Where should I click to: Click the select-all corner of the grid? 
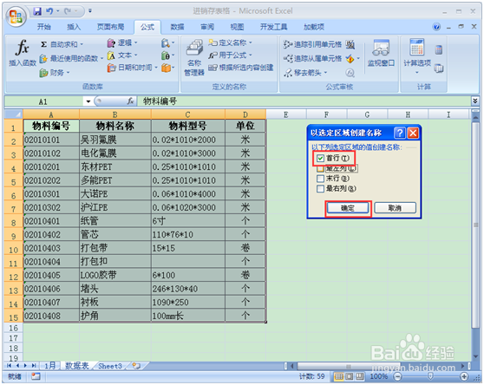14,114
